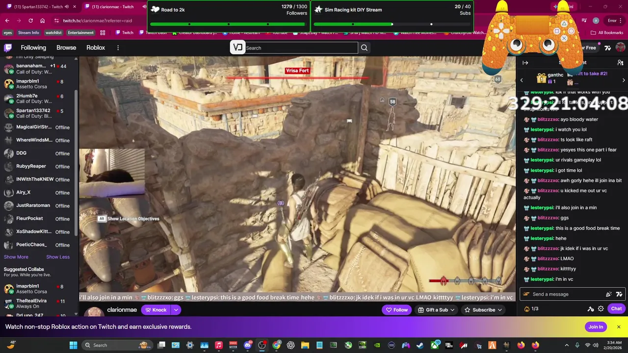This screenshot has height=353, width=628.
Task: Open the 7TV emote menu in chat input
Action: pos(619,294)
